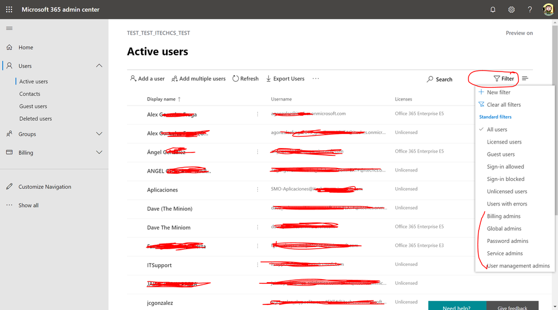Open Contacts in sidebar
The image size is (558, 310).
tap(30, 94)
